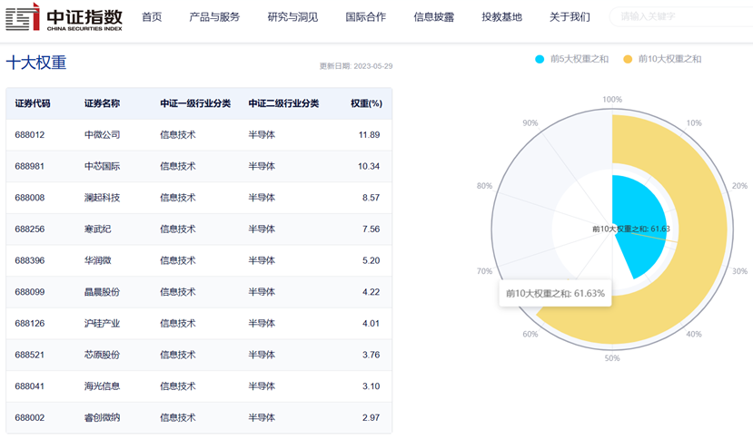Click security code 688126

[x=30, y=324]
